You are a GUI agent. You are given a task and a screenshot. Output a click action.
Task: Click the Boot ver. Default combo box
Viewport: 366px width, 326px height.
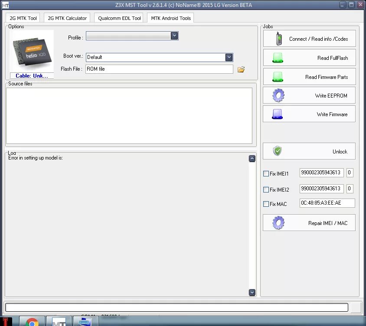tap(159, 57)
